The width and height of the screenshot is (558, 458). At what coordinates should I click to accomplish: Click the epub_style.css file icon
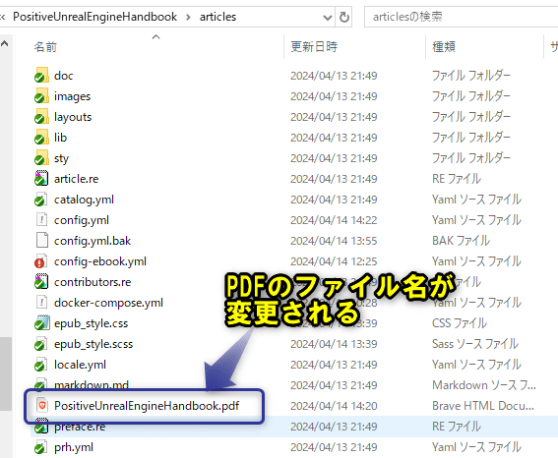click(x=41, y=323)
